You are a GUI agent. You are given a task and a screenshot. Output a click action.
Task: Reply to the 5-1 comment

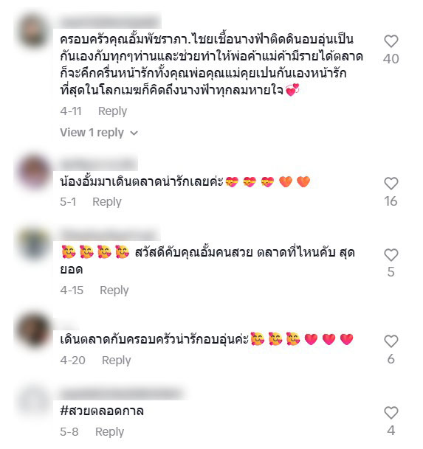(107, 202)
